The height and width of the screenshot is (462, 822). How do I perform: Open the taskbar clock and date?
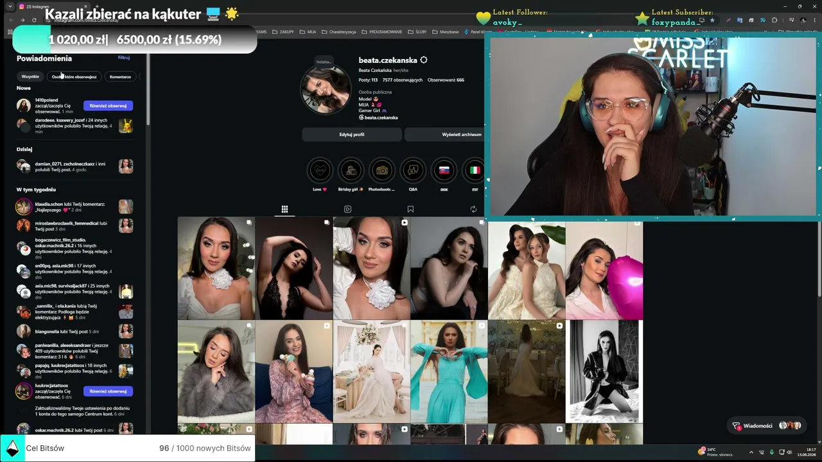pos(807,452)
